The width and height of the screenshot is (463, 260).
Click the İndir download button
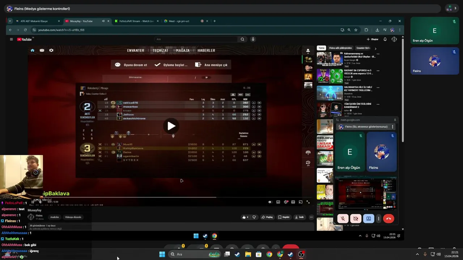tap(299, 217)
